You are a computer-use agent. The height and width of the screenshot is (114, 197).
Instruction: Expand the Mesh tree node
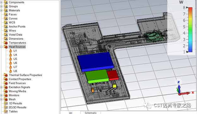(1, 99)
